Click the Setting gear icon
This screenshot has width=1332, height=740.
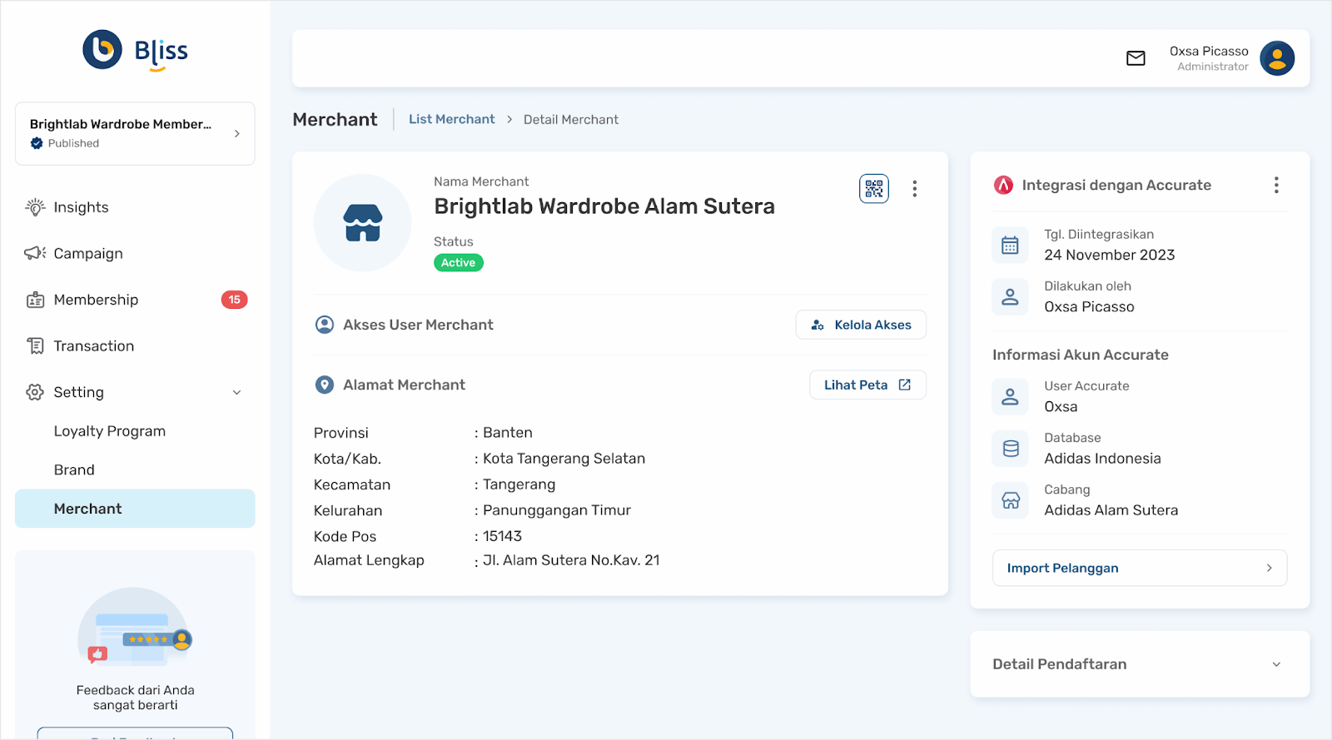pyautogui.click(x=35, y=392)
